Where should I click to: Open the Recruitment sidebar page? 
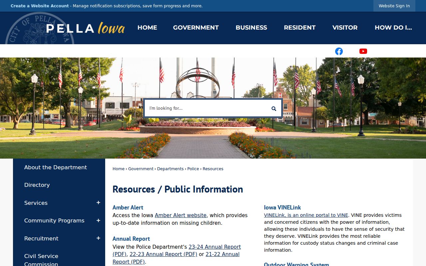(x=41, y=238)
